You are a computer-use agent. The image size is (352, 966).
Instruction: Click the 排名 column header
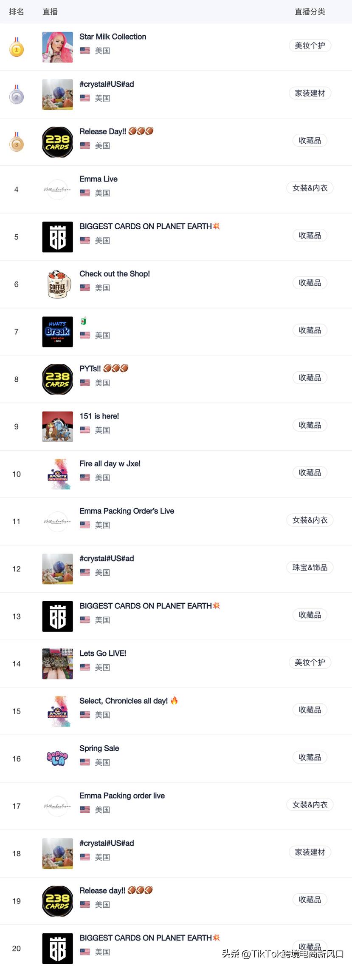pyautogui.click(x=17, y=12)
